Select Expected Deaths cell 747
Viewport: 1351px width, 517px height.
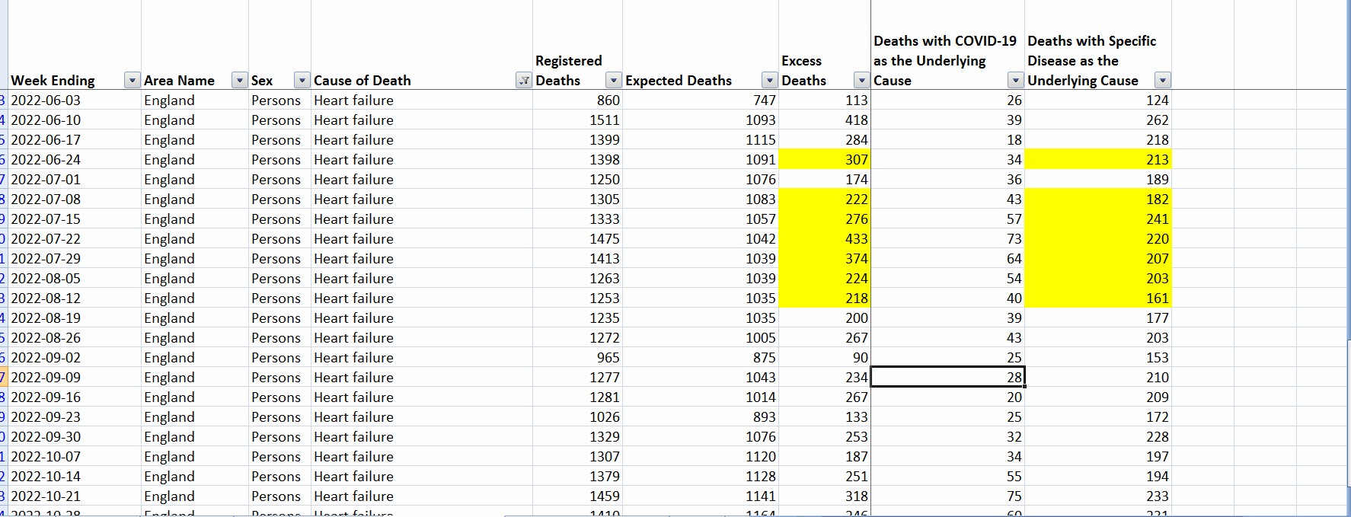coord(701,100)
